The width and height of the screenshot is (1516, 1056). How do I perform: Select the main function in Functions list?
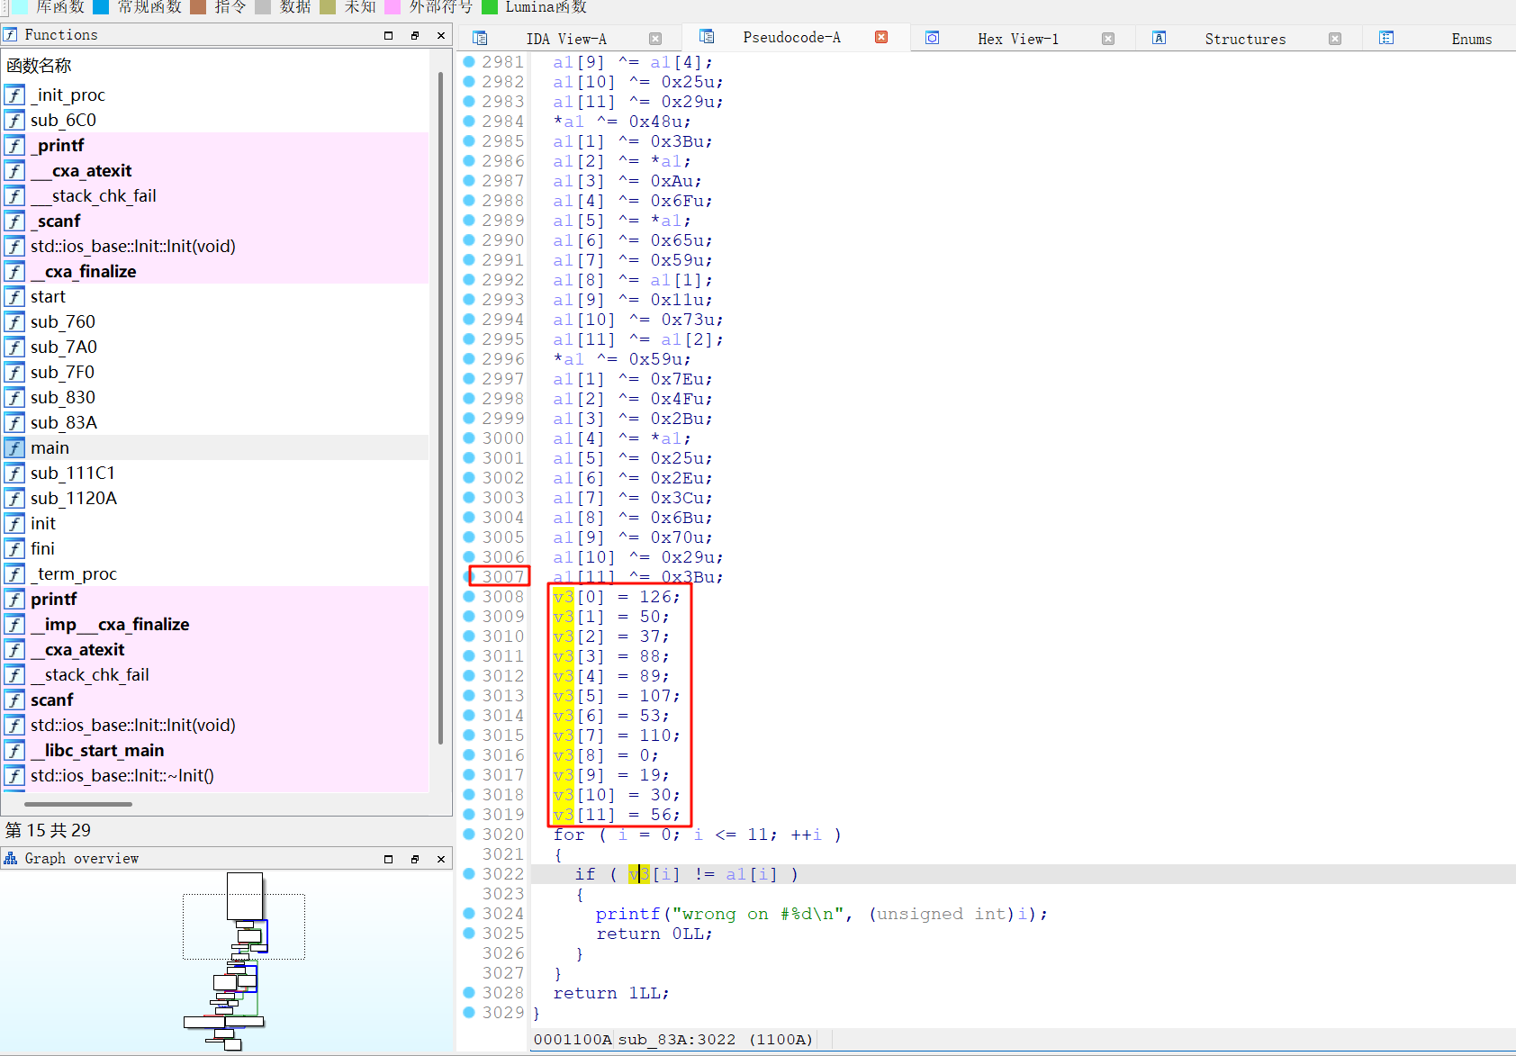tap(50, 448)
